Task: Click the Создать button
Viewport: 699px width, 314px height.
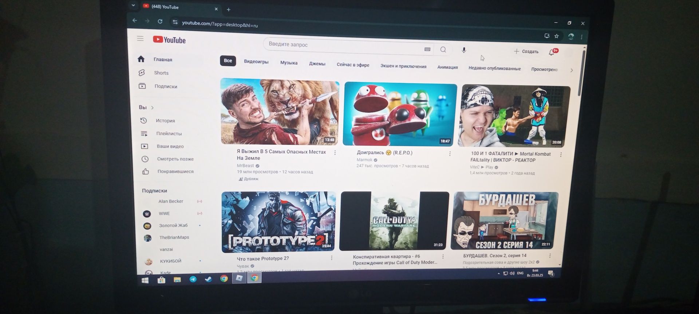Action: 526,51
